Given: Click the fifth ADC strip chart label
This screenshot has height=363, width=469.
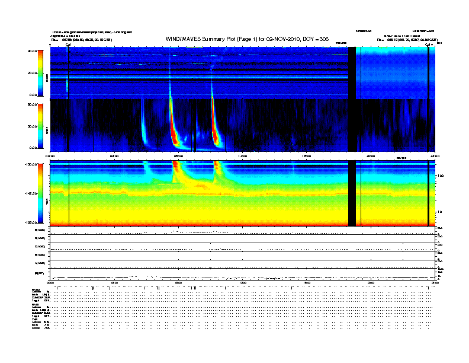Looking at the screenshot, I should pos(40,263).
